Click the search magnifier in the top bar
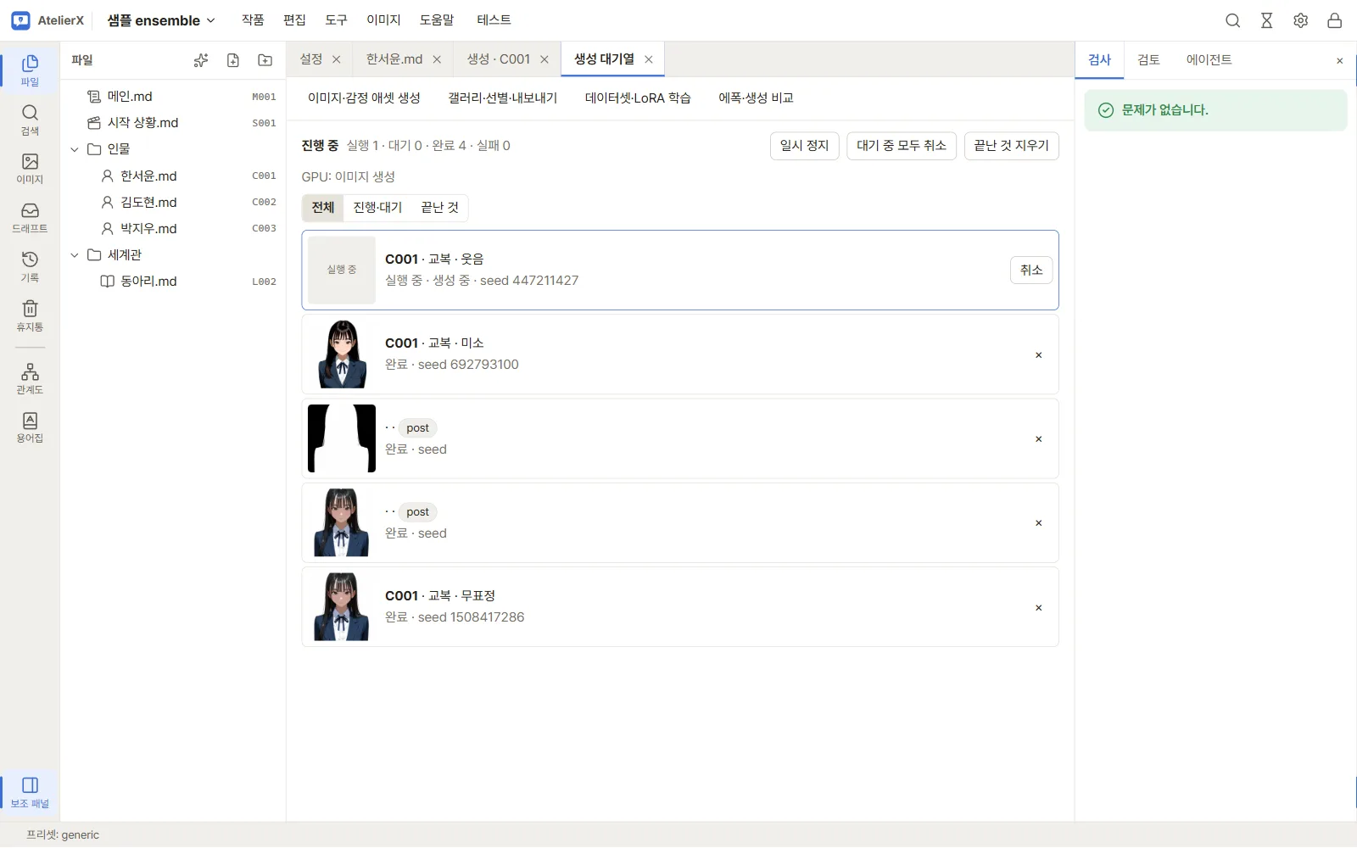This screenshot has height=848, width=1357. point(1233,20)
